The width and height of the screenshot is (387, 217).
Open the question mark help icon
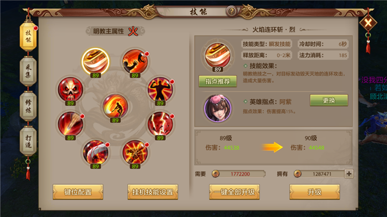click(x=232, y=11)
